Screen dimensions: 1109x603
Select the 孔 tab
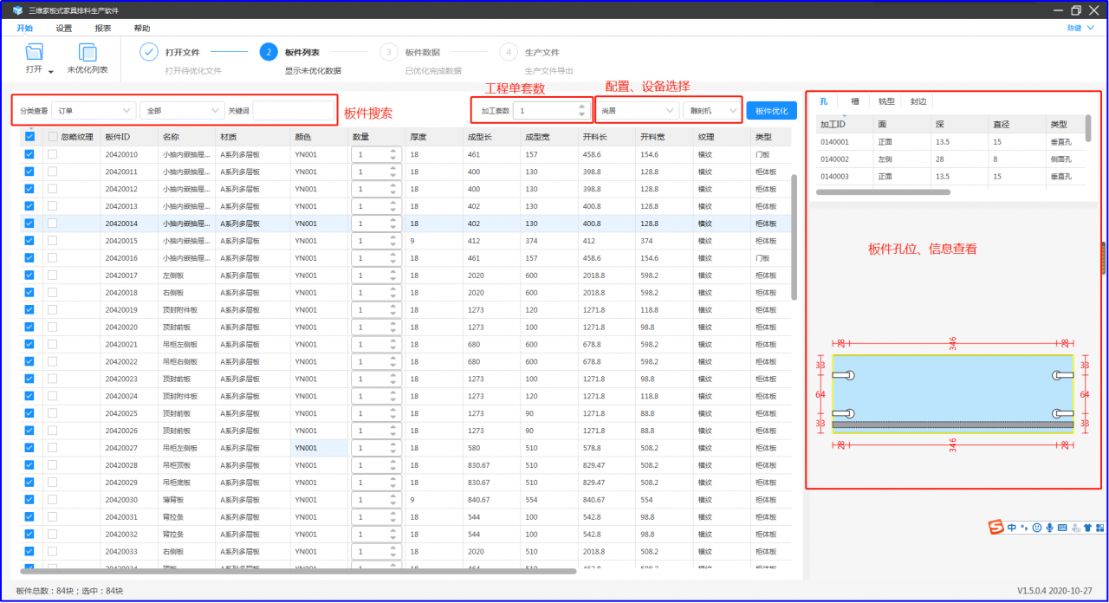click(x=824, y=101)
